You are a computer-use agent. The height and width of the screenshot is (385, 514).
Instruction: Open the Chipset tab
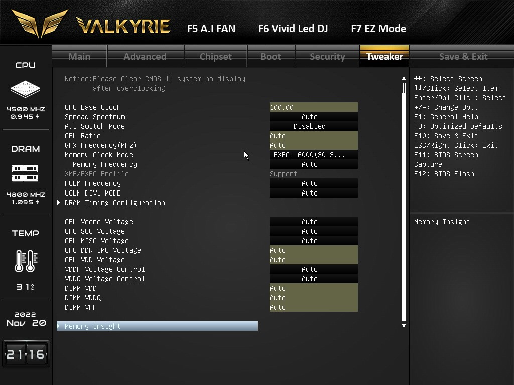[216, 56]
